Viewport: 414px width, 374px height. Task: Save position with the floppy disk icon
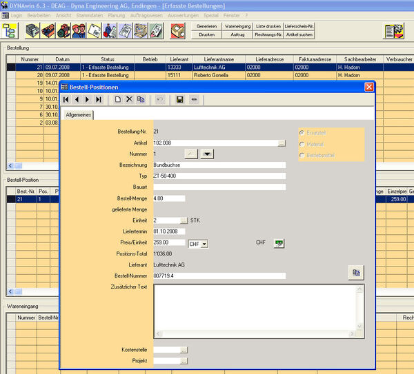(180, 100)
